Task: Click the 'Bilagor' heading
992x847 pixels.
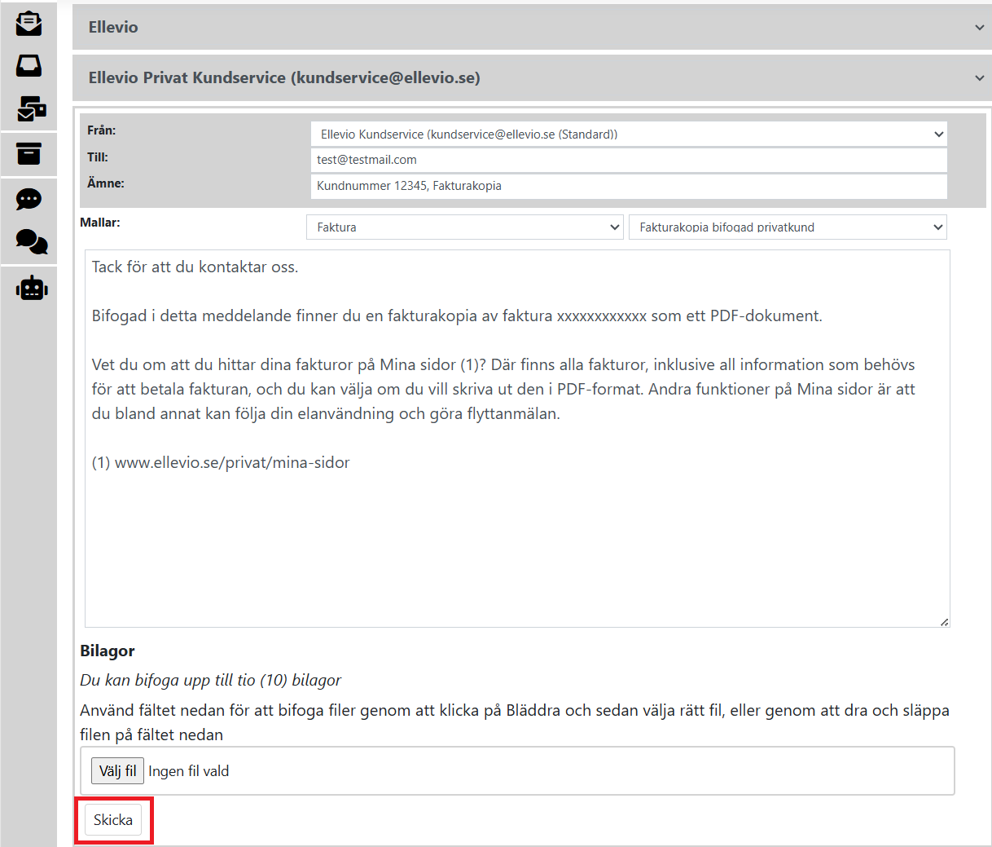Action: tap(108, 651)
